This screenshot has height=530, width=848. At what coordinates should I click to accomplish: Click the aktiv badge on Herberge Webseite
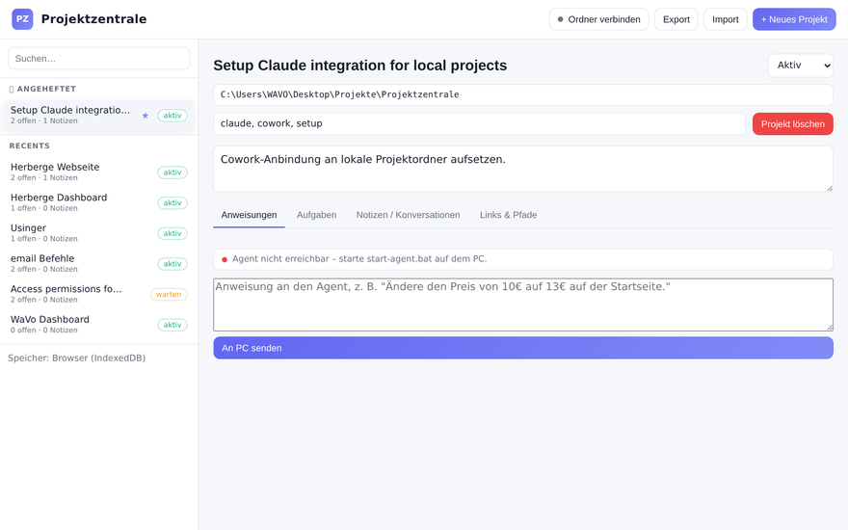pyautogui.click(x=172, y=172)
